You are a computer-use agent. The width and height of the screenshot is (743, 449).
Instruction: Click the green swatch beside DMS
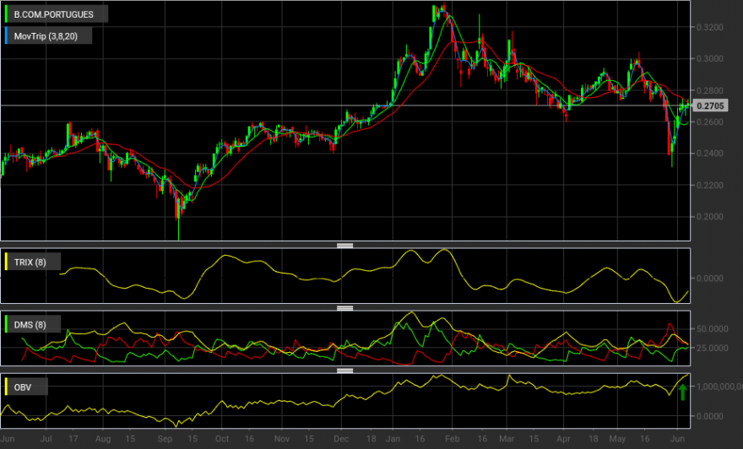click(x=6, y=324)
